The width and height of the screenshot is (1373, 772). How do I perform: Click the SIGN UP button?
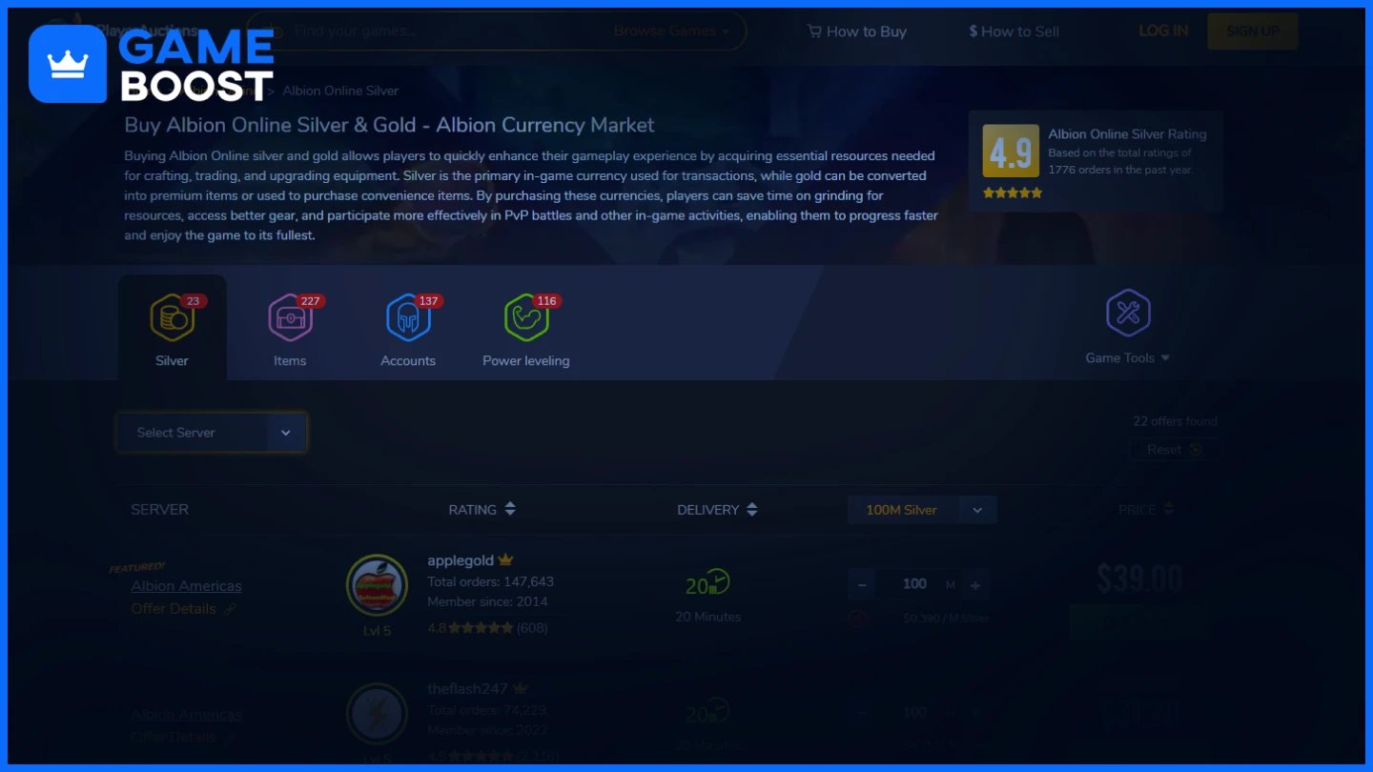point(1253,31)
